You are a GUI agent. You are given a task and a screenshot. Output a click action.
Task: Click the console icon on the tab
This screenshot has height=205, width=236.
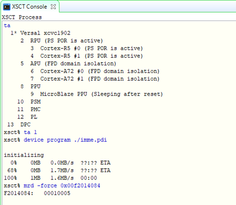[7, 7]
